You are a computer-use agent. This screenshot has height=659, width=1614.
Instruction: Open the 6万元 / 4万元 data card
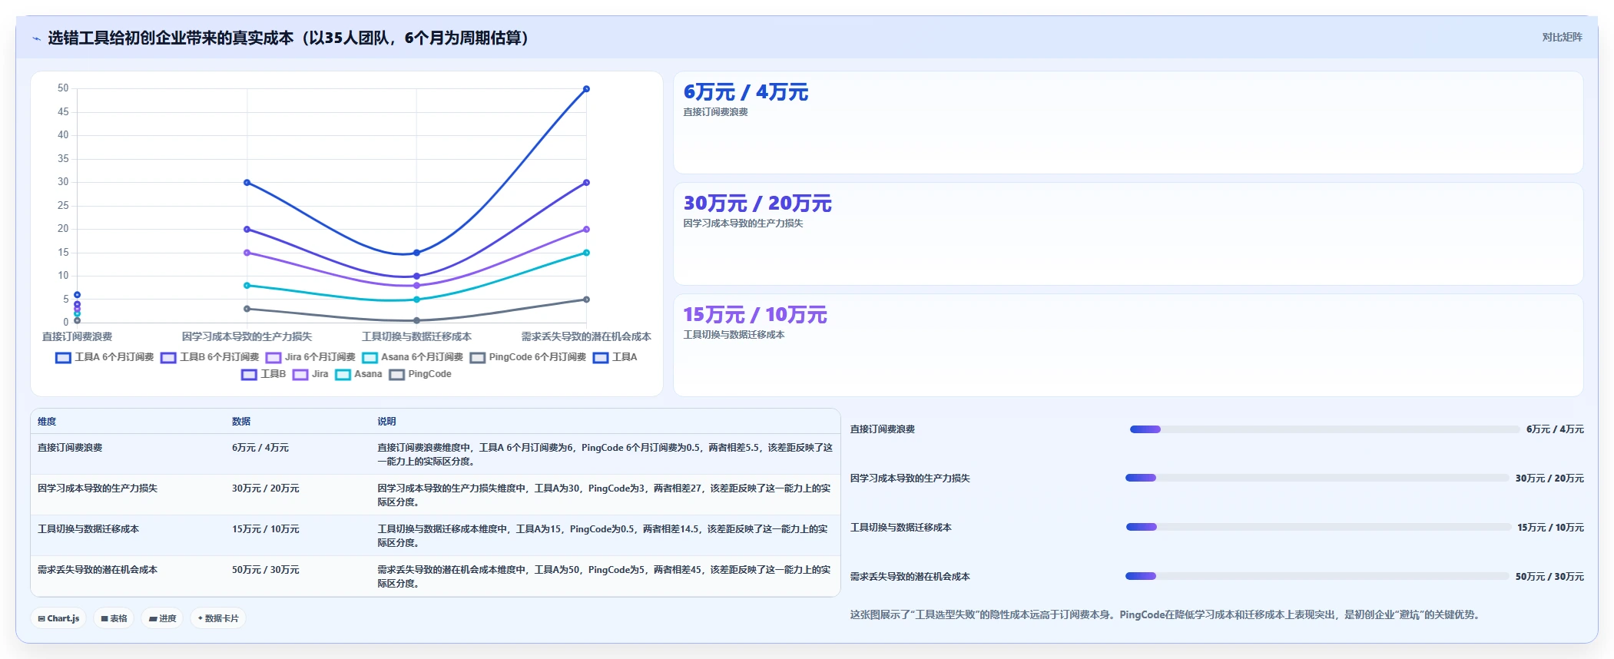pyautogui.click(x=1128, y=123)
